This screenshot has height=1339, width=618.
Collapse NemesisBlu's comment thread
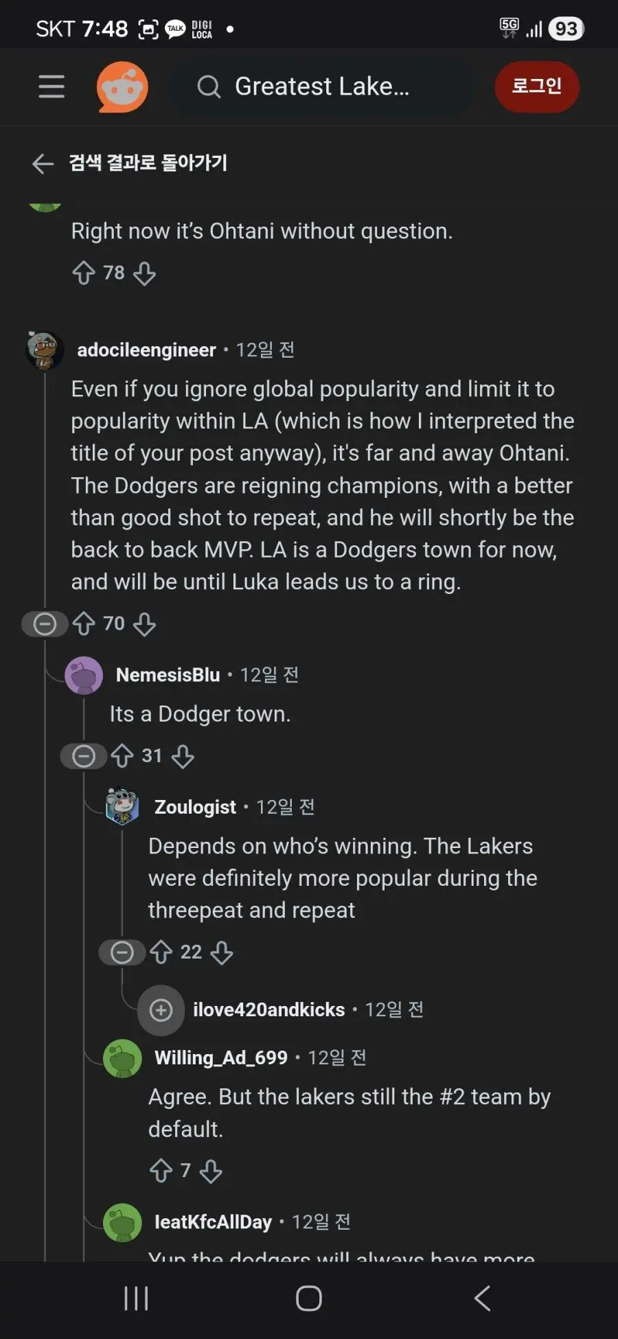pyautogui.click(x=84, y=756)
